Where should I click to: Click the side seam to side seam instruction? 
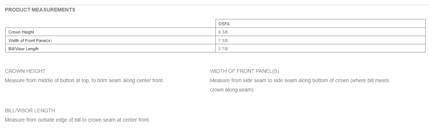click(x=299, y=81)
